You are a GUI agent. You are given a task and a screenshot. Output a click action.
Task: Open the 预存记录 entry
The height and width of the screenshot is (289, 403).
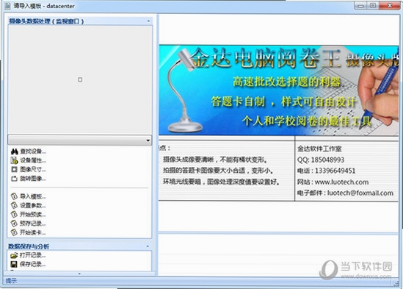[x=29, y=224]
